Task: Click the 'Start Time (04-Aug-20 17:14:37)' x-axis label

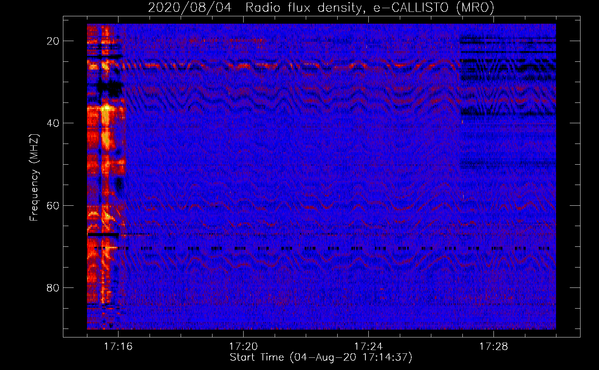Action: [x=321, y=357]
